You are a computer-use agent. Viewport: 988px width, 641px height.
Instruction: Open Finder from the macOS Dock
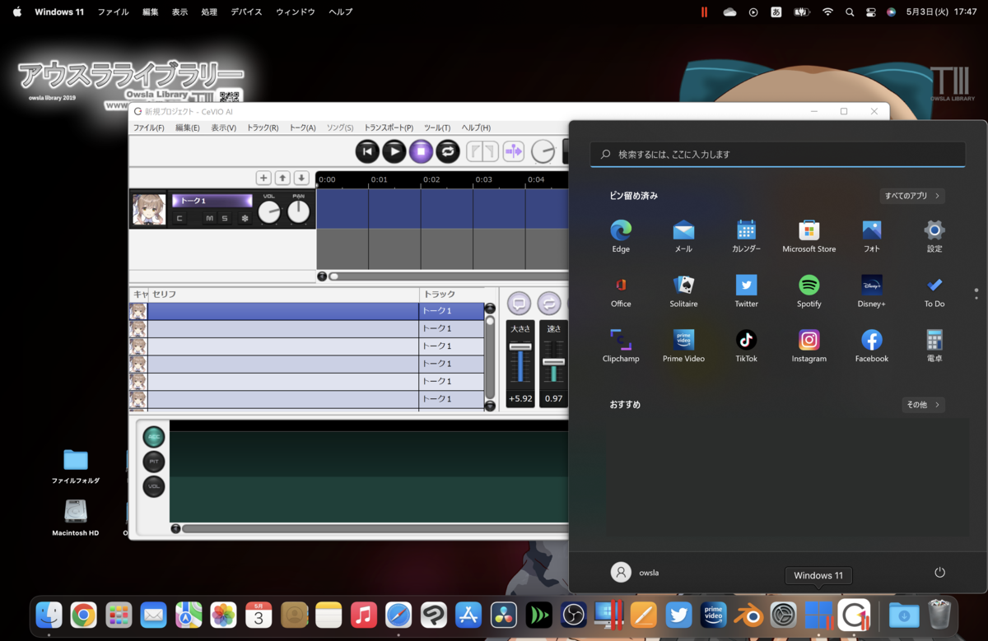[x=49, y=615]
